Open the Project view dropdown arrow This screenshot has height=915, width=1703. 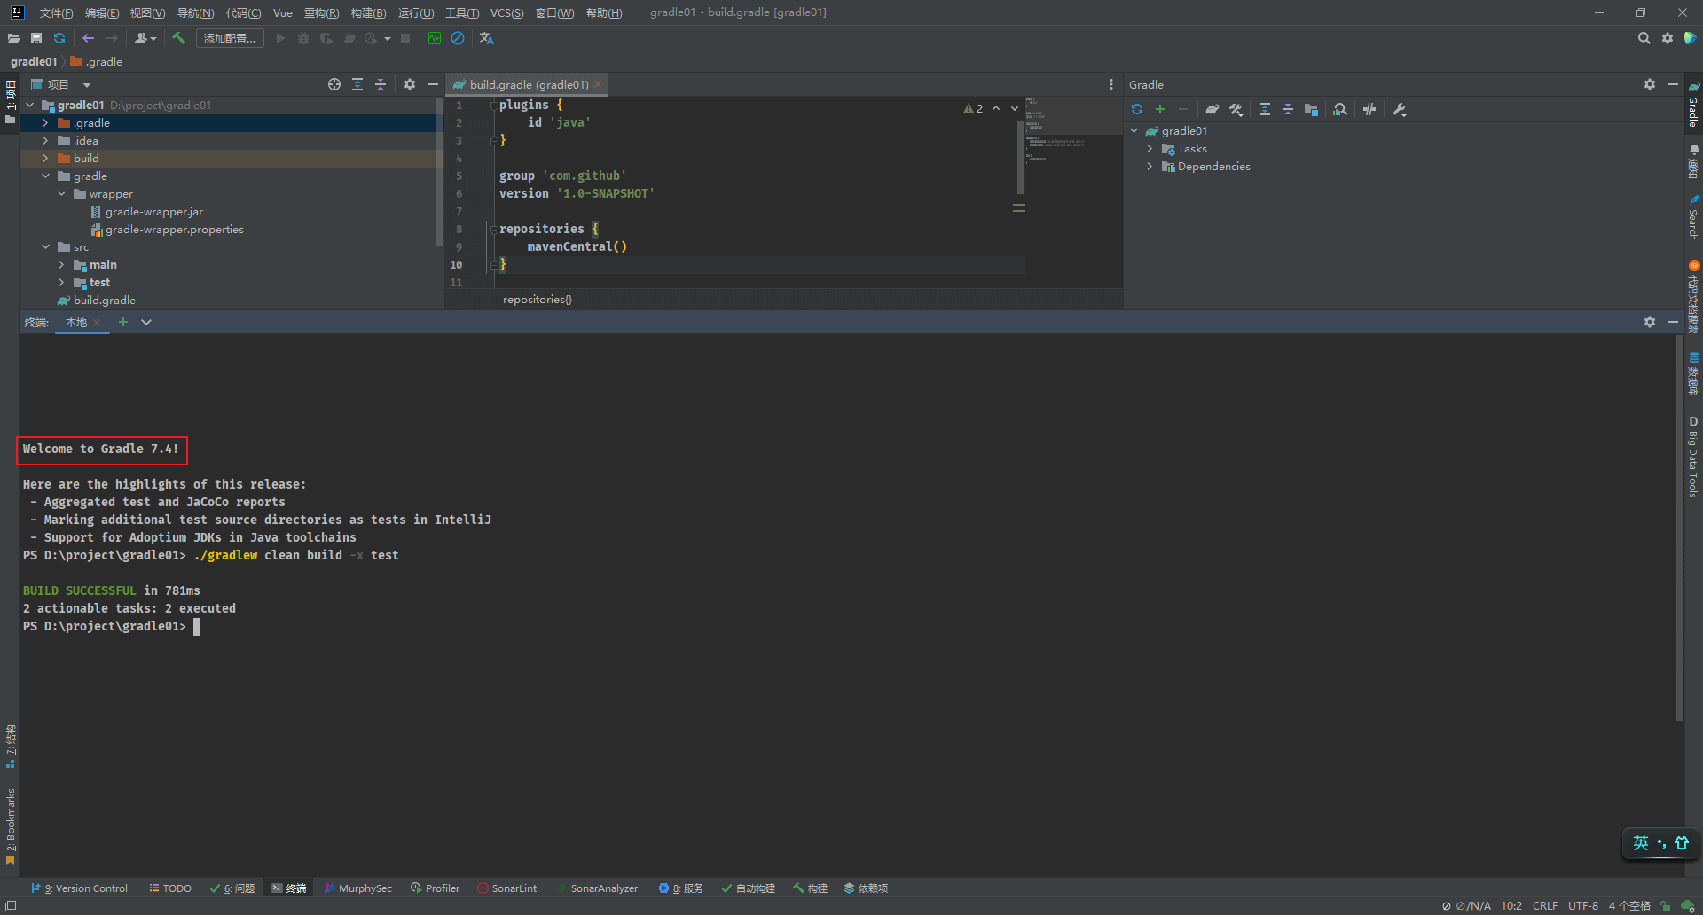click(x=87, y=85)
